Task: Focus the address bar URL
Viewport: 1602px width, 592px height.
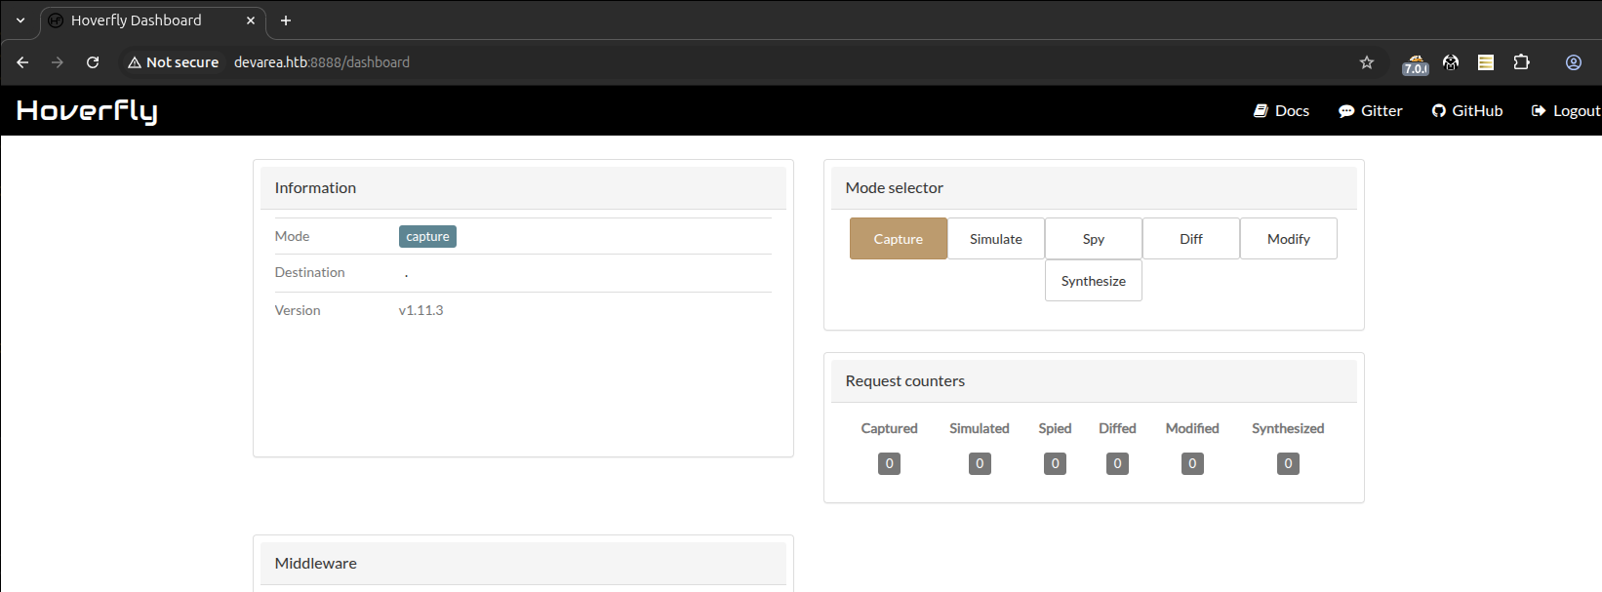Action: click(322, 62)
